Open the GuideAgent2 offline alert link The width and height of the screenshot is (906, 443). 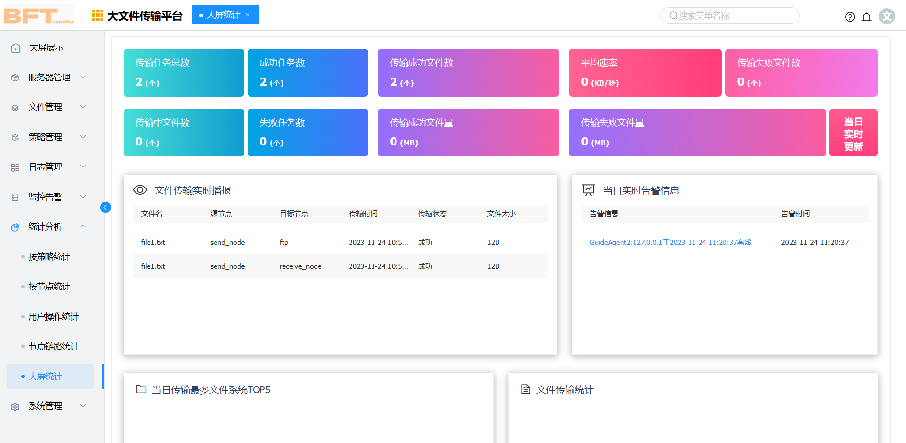coord(670,243)
